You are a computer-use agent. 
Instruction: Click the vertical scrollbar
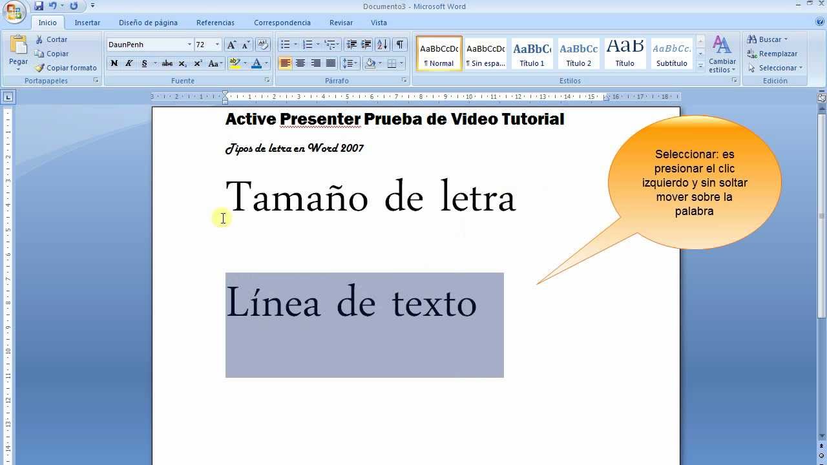coord(822,216)
